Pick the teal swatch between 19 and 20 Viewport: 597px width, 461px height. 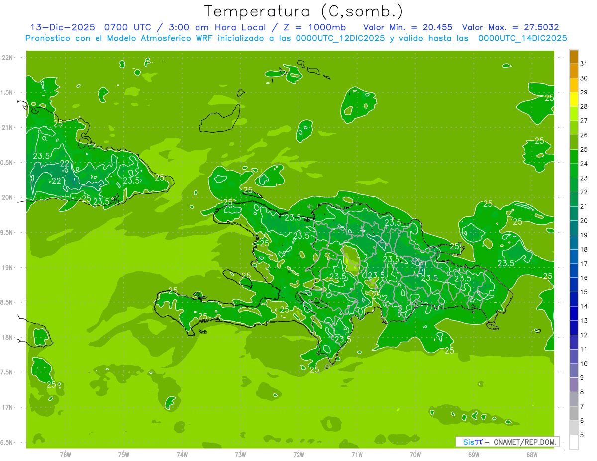coord(574,228)
